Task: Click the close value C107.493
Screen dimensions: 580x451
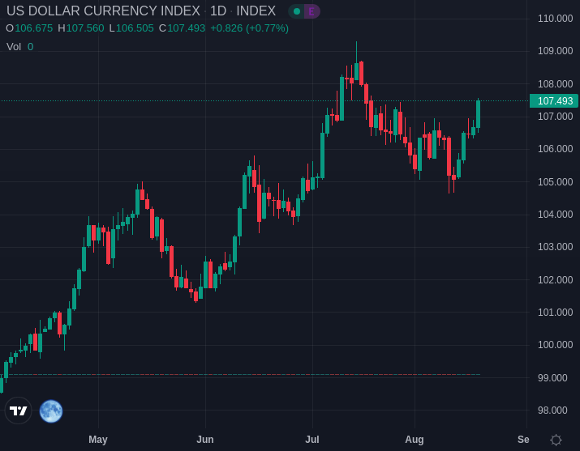Action: tap(182, 28)
